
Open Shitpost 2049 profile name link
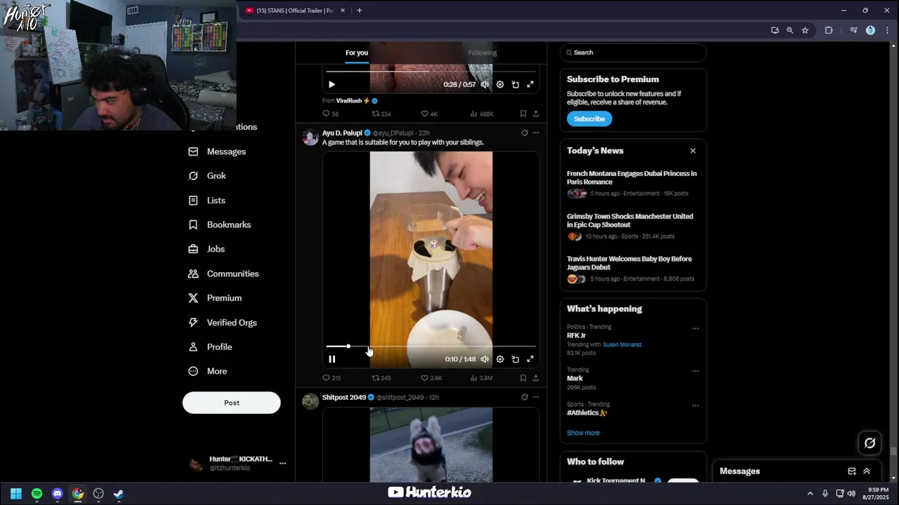pyautogui.click(x=344, y=398)
